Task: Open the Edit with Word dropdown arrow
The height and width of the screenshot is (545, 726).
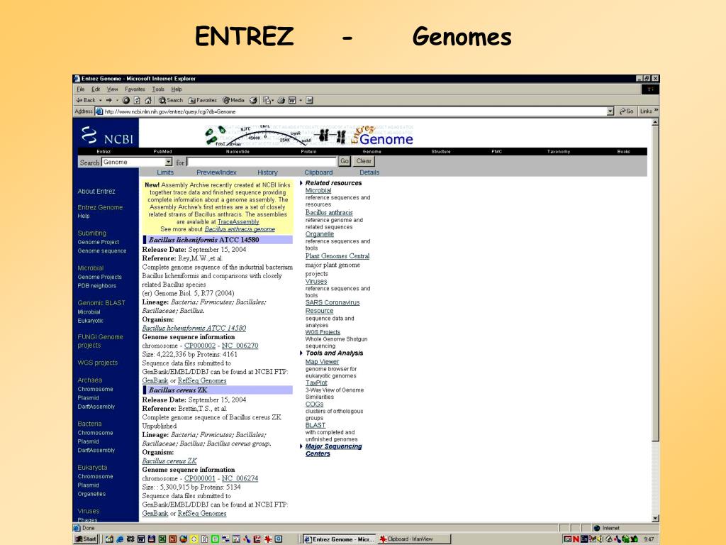Action: [301, 100]
